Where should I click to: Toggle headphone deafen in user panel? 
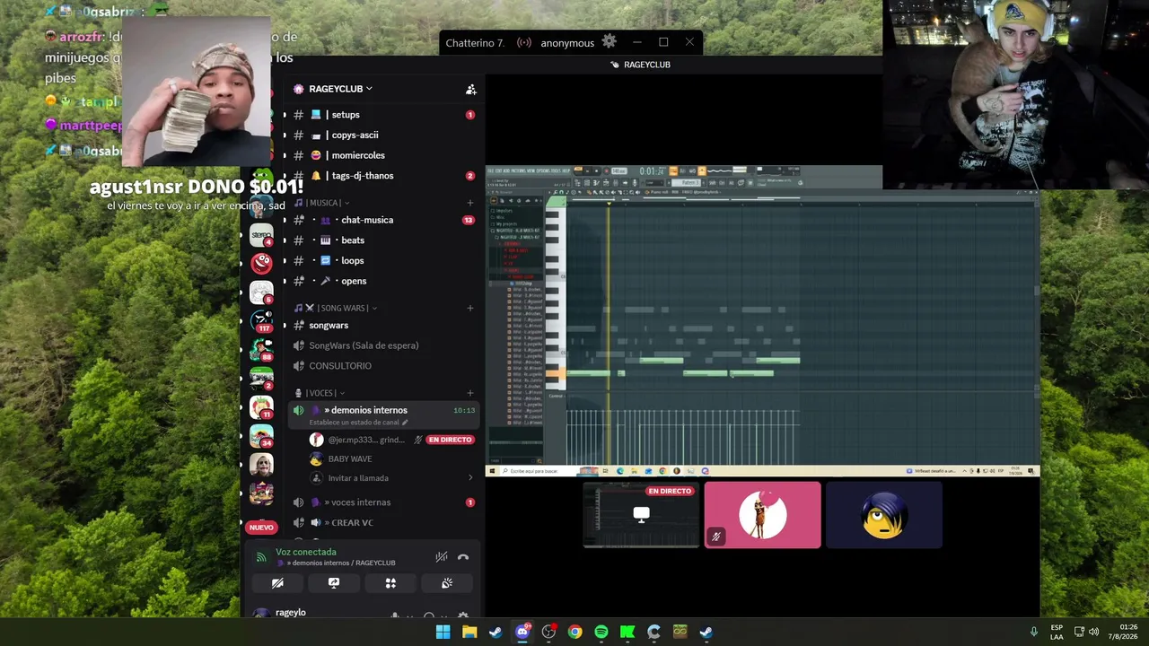[429, 615]
